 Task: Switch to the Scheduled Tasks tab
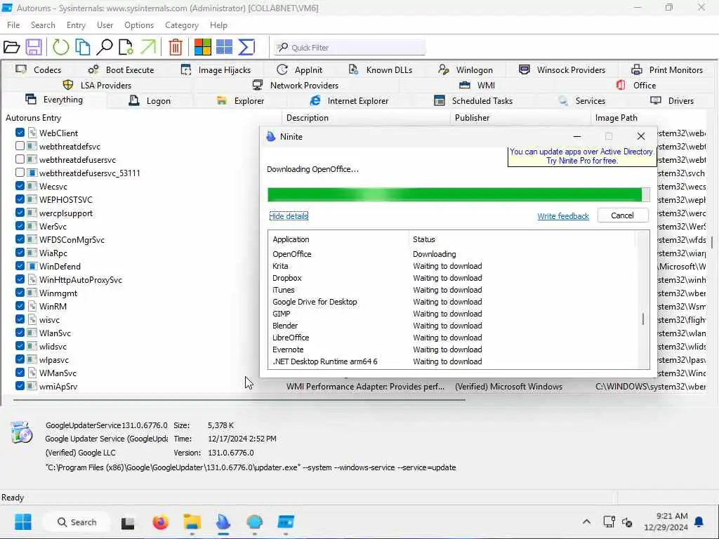pyautogui.click(x=473, y=101)
